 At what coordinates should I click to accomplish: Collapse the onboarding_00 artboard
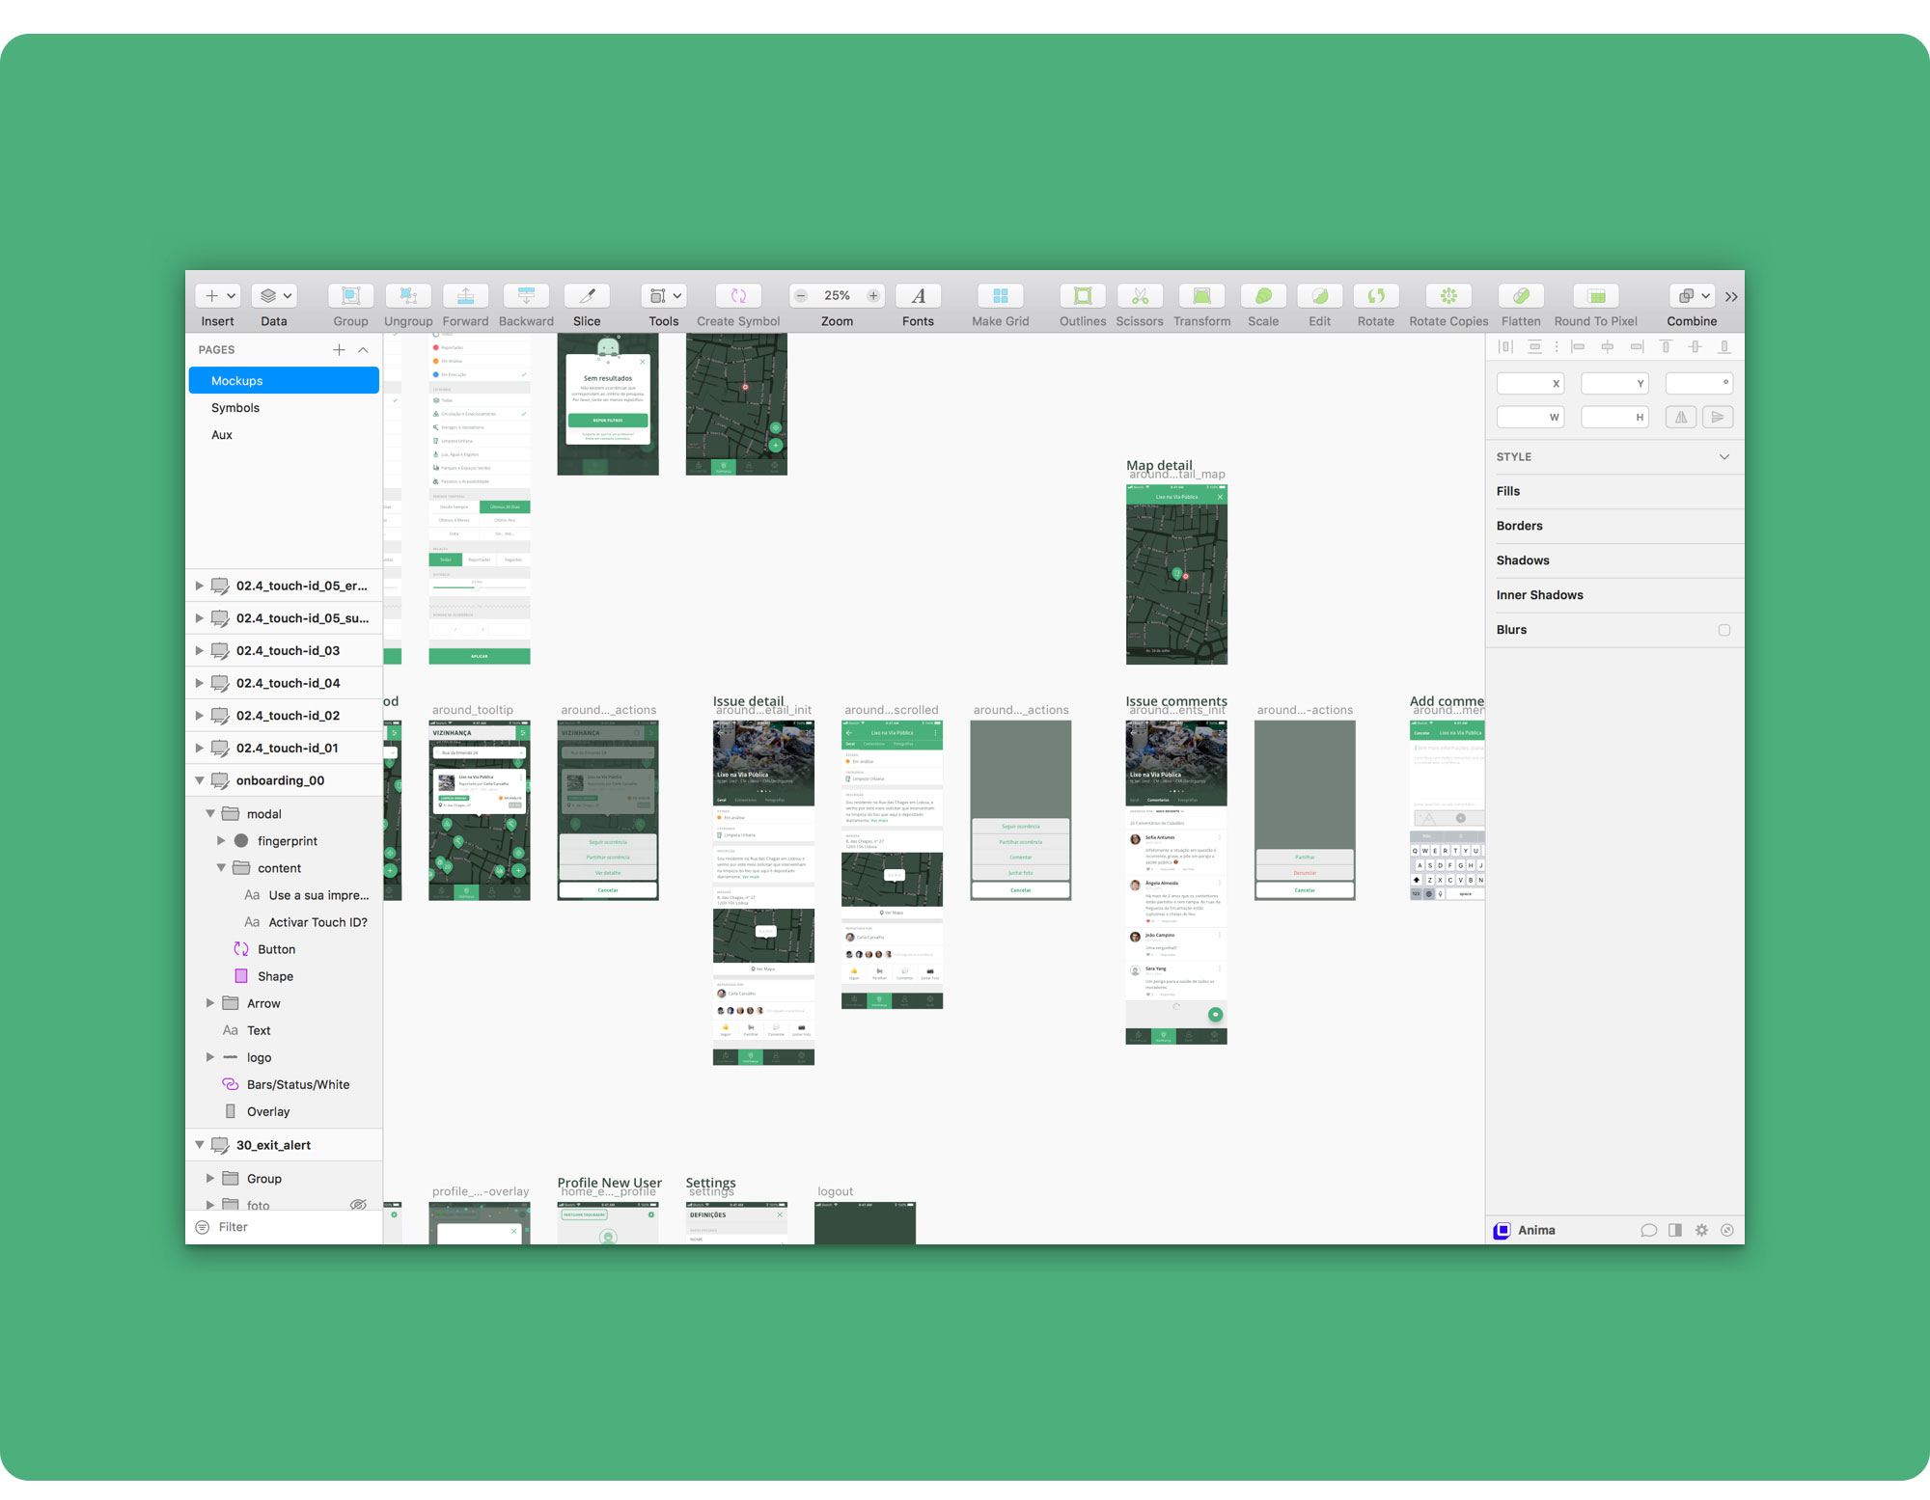(x=200, y=780)
